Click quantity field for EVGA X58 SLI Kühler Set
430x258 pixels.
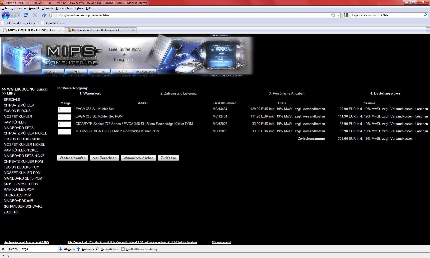tap(65, 109)
